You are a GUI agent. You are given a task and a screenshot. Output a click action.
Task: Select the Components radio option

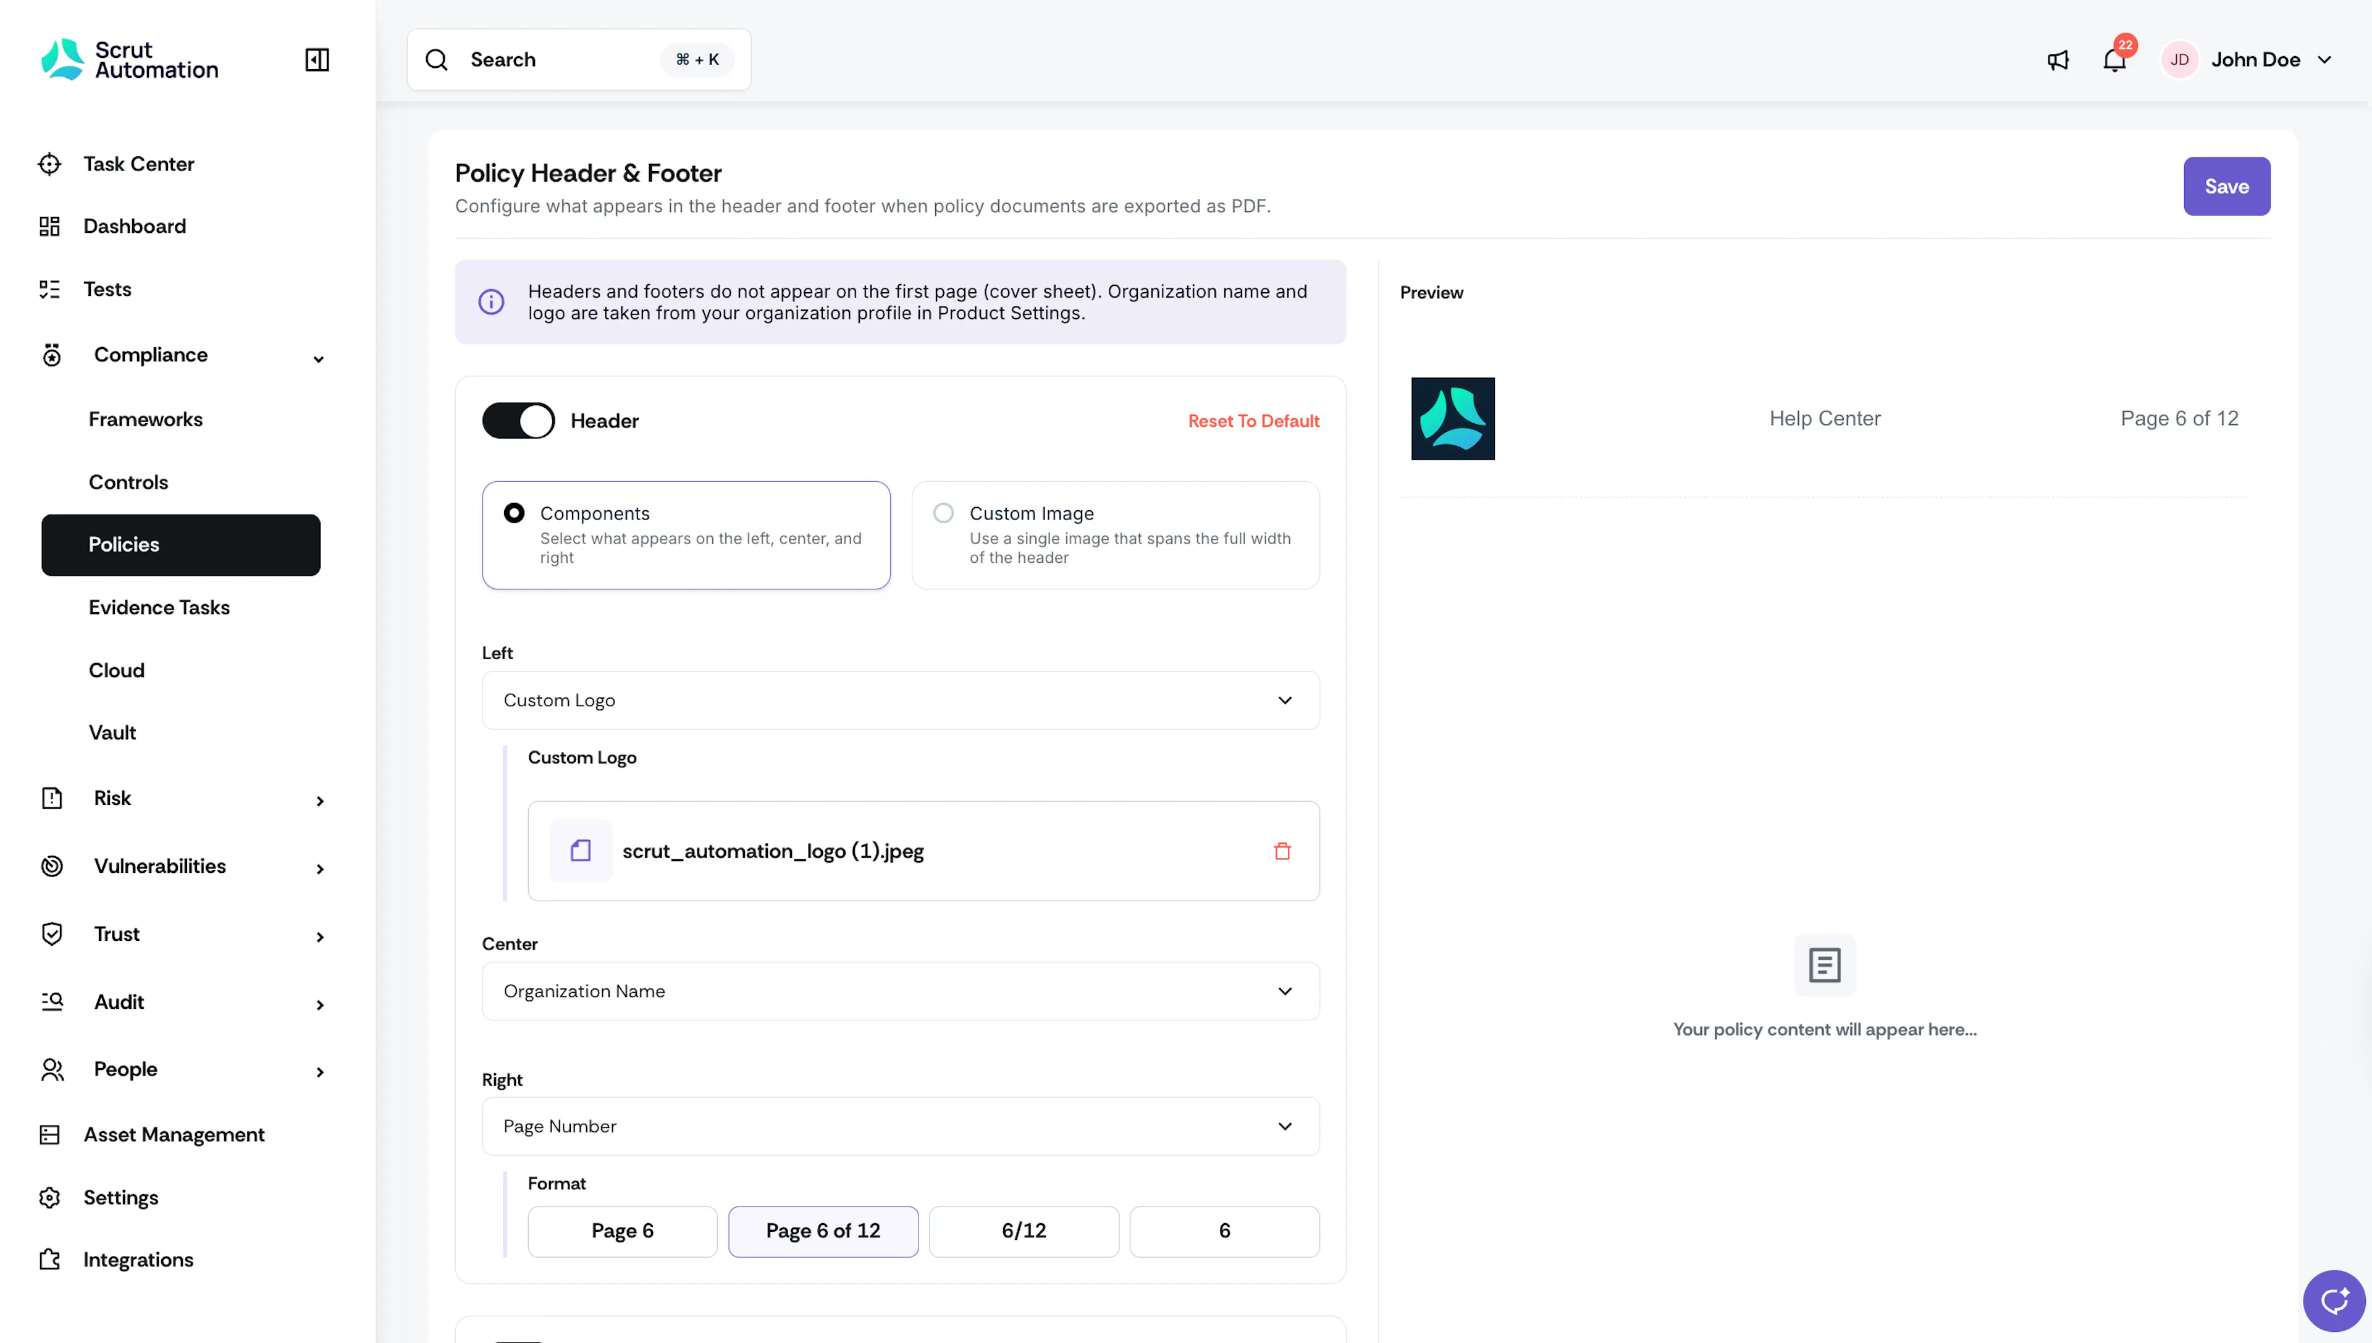[514, 513]
